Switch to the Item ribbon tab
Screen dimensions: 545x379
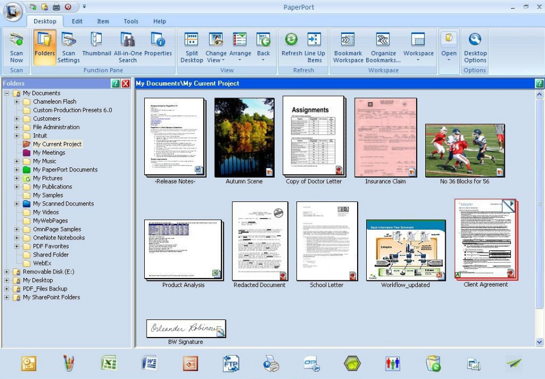103,21
